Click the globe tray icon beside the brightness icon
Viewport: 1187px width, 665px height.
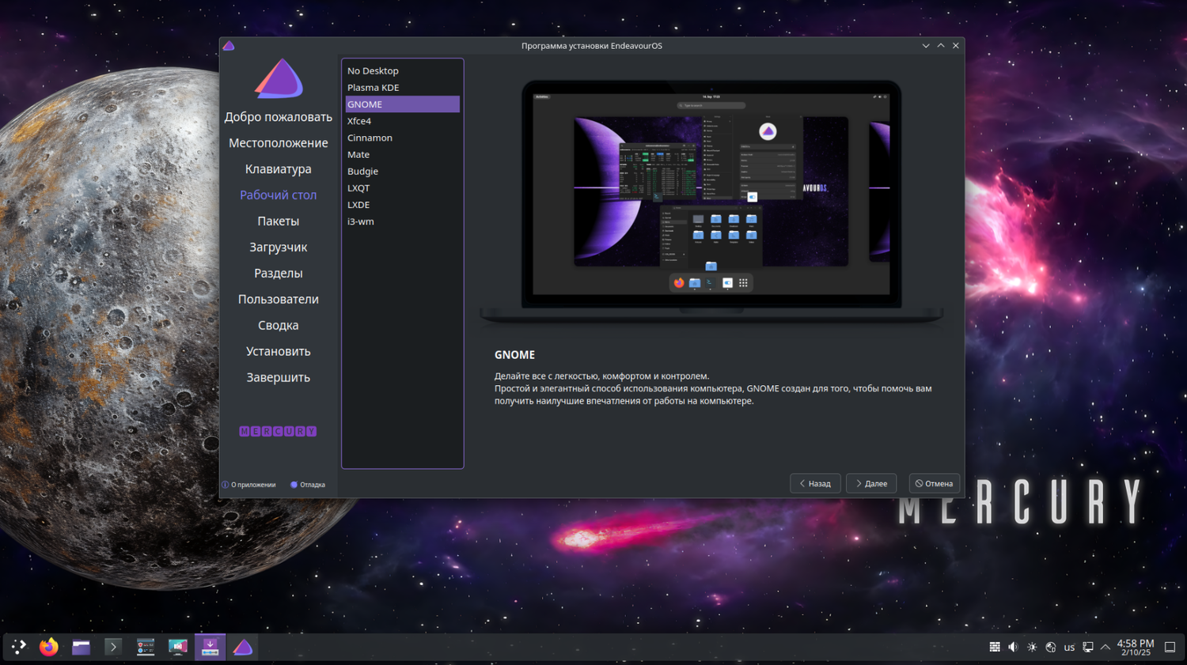coord(1051,647)
